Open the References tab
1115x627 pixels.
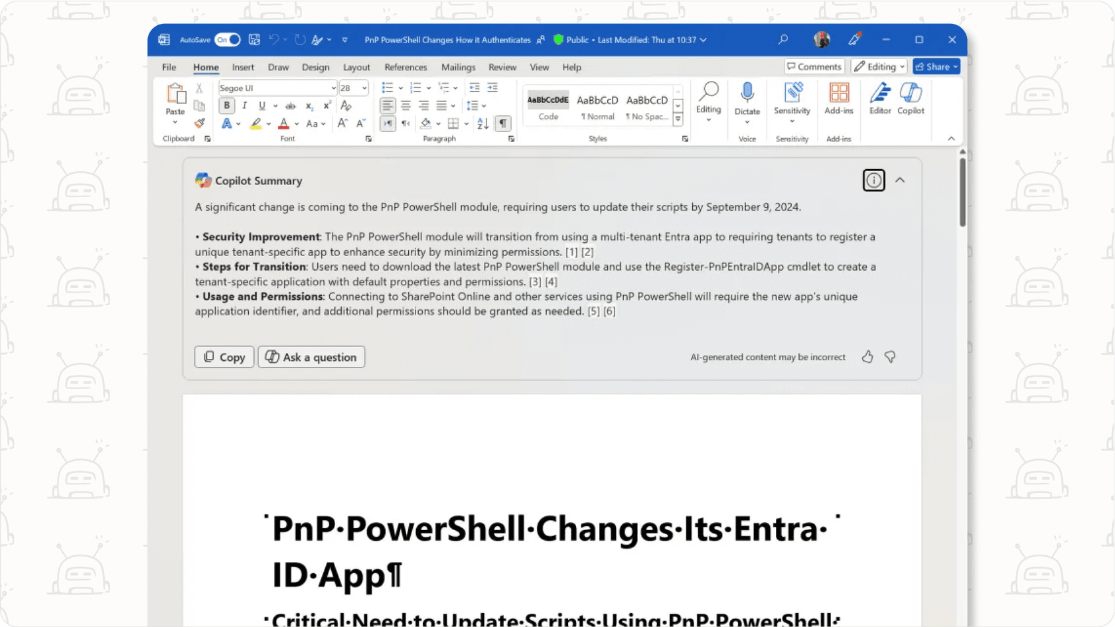(x=406, y=67)
